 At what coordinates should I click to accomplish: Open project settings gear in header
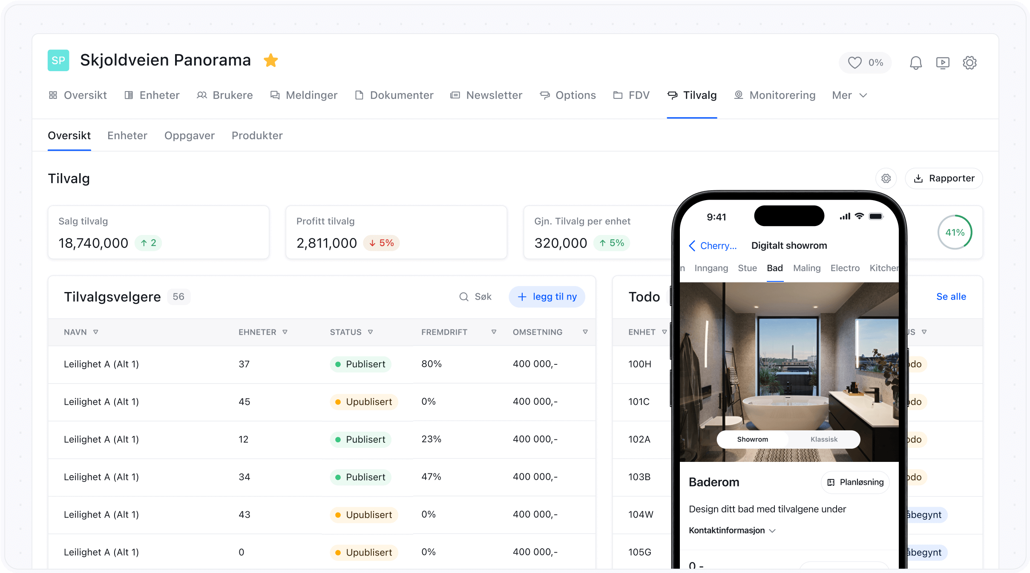click(970, 63)
